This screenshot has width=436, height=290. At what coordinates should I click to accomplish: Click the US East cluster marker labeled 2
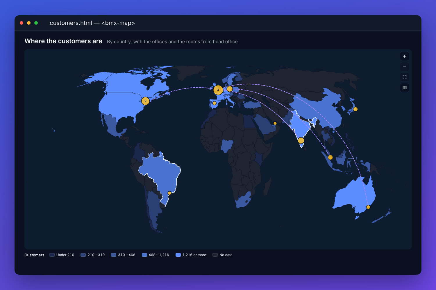145,101
